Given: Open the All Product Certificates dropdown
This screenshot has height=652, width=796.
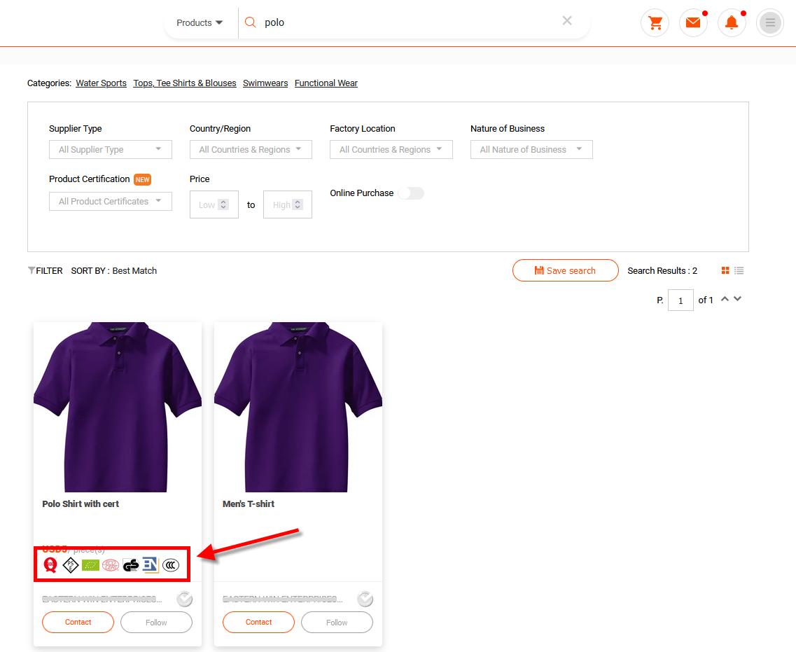Looking at the screenshot, I should point(110,201).
